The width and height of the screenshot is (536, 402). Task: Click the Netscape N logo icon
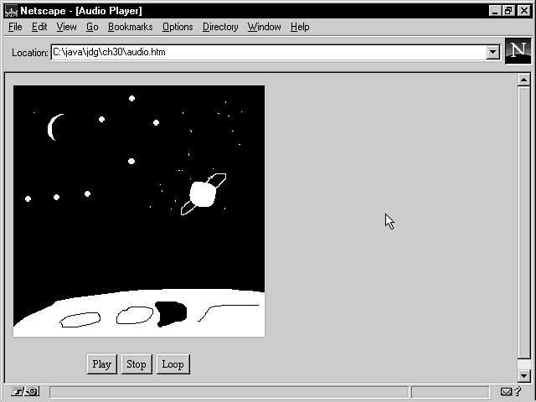pos(518,50)
